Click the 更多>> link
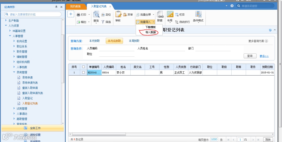The height and width of the screenshot is (142, 282). 264,56
